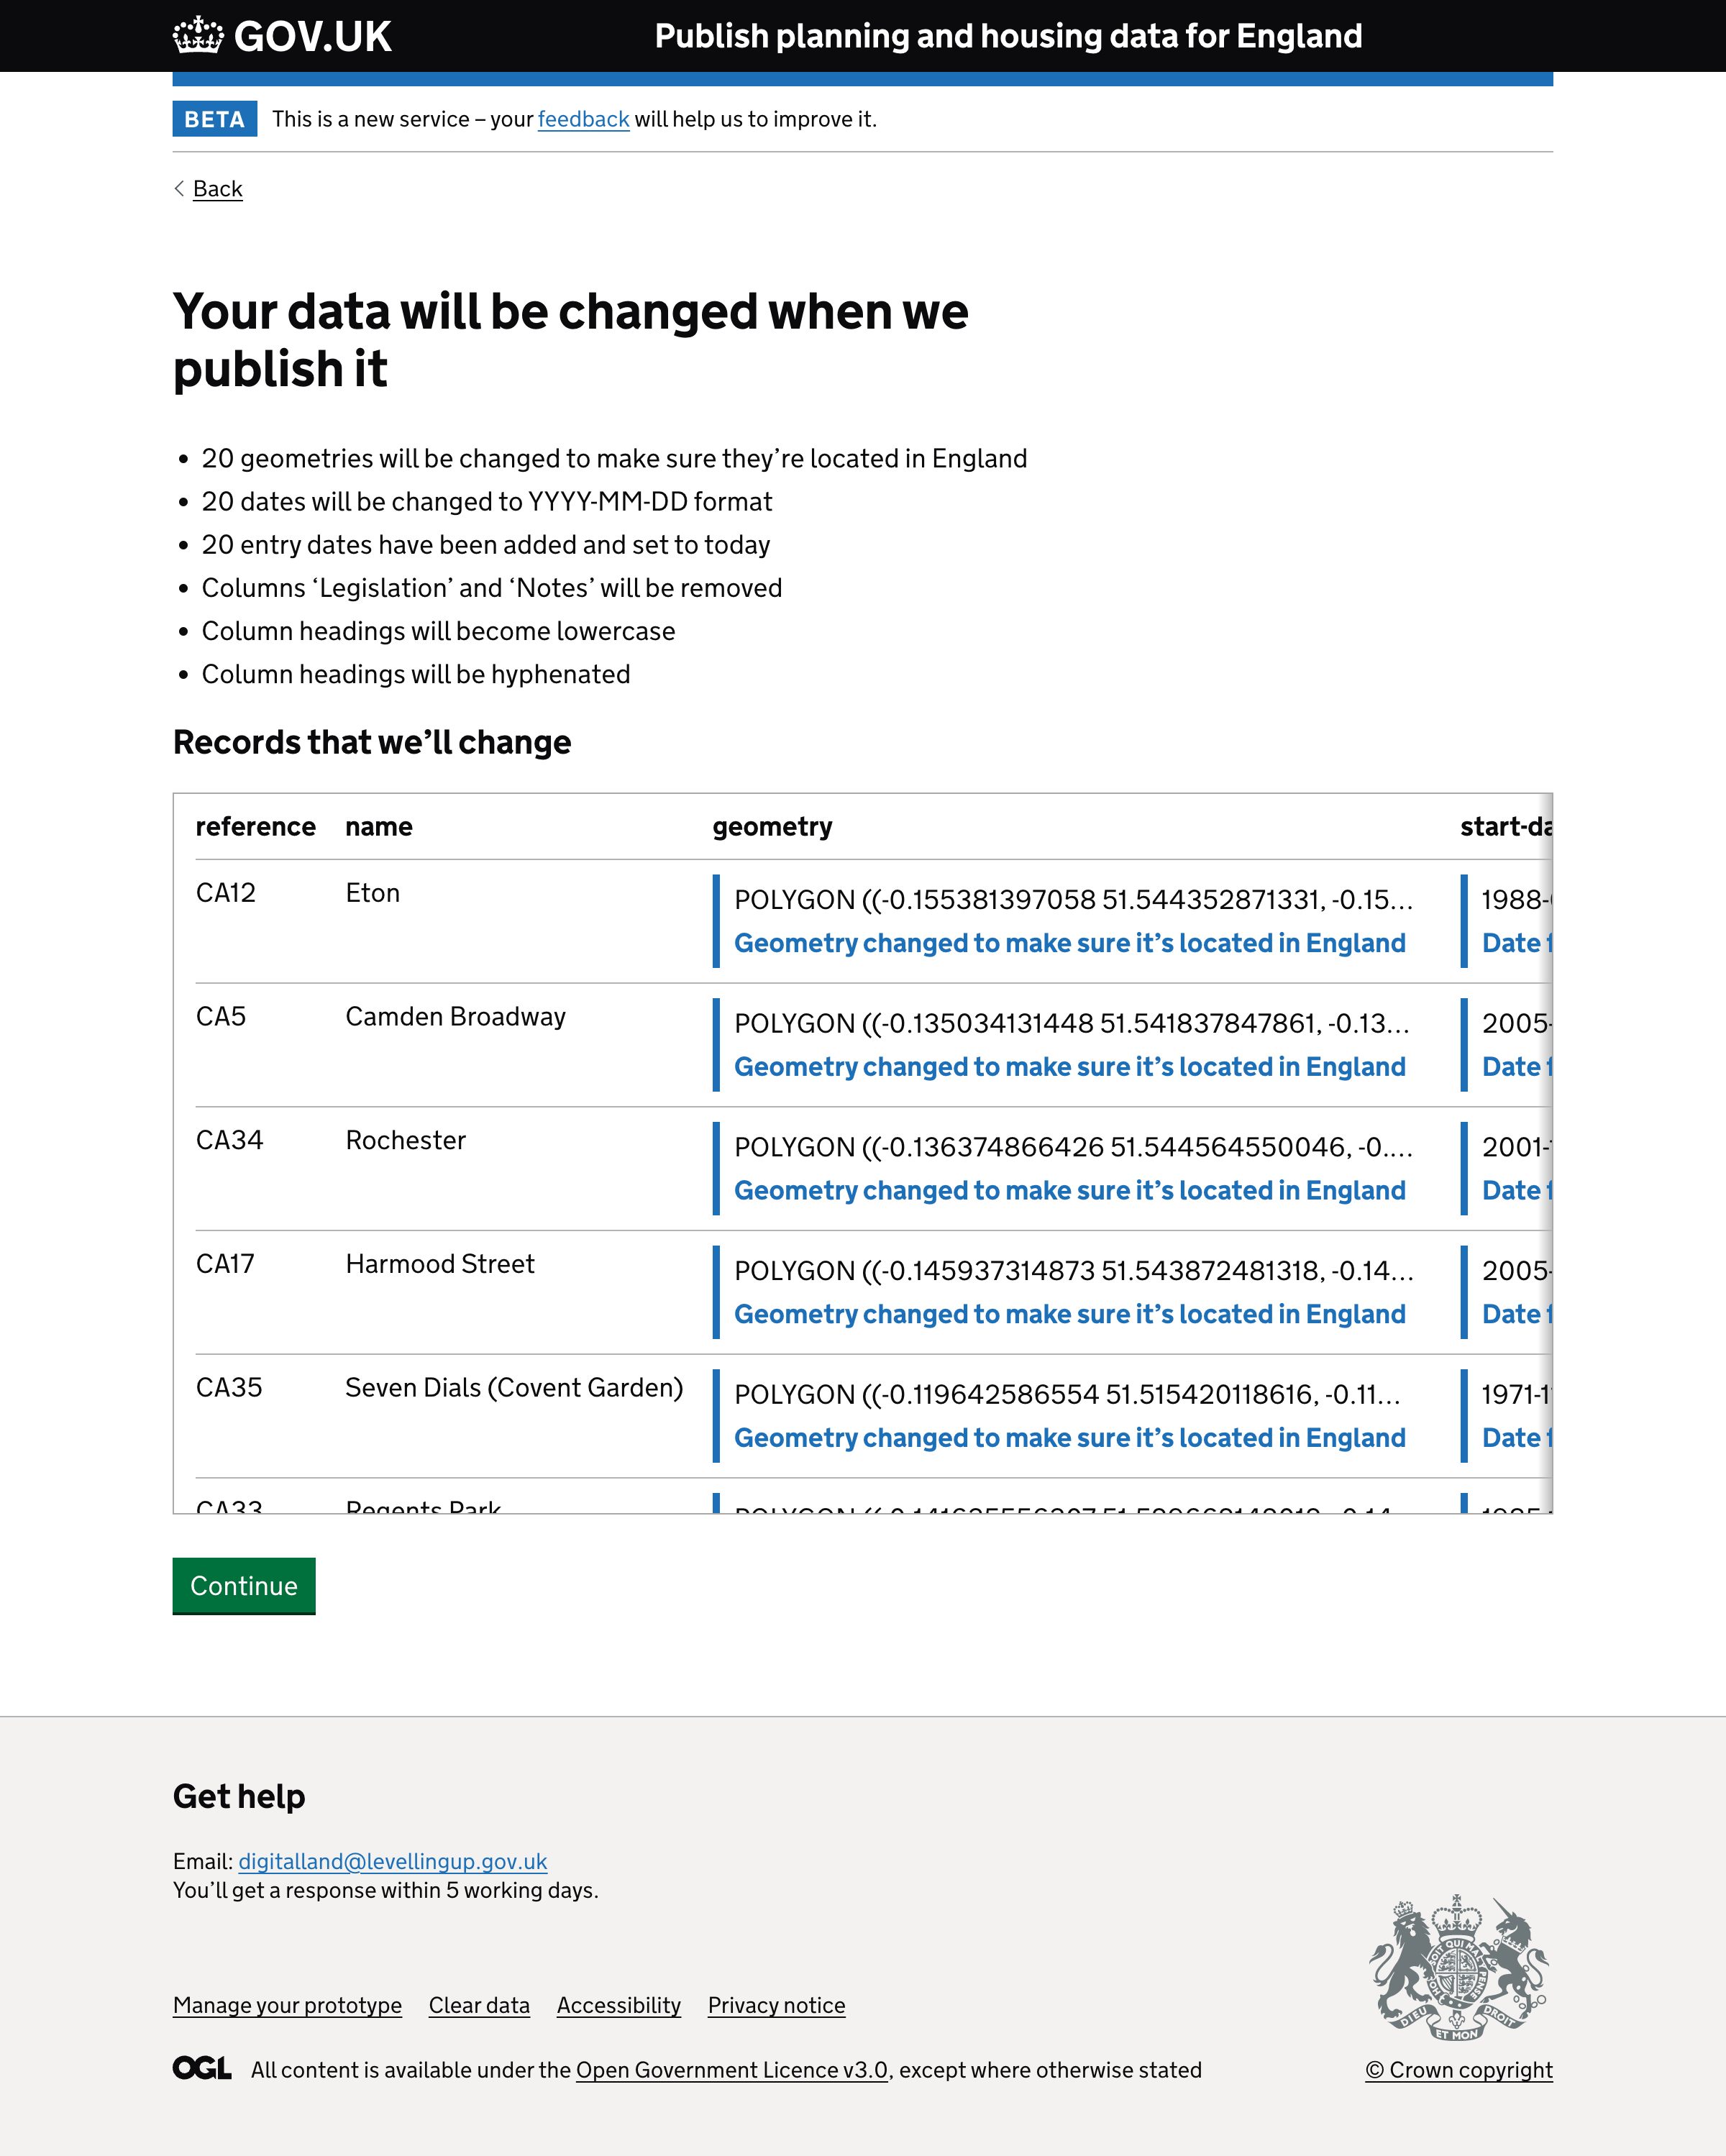Click the OGL licence logo

pyautogui.click(x=202, y=2068)
